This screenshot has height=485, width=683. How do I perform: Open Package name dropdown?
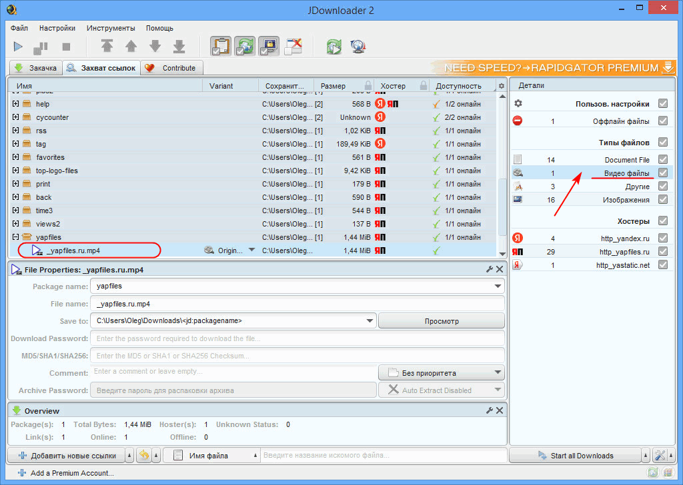[498, 286]
